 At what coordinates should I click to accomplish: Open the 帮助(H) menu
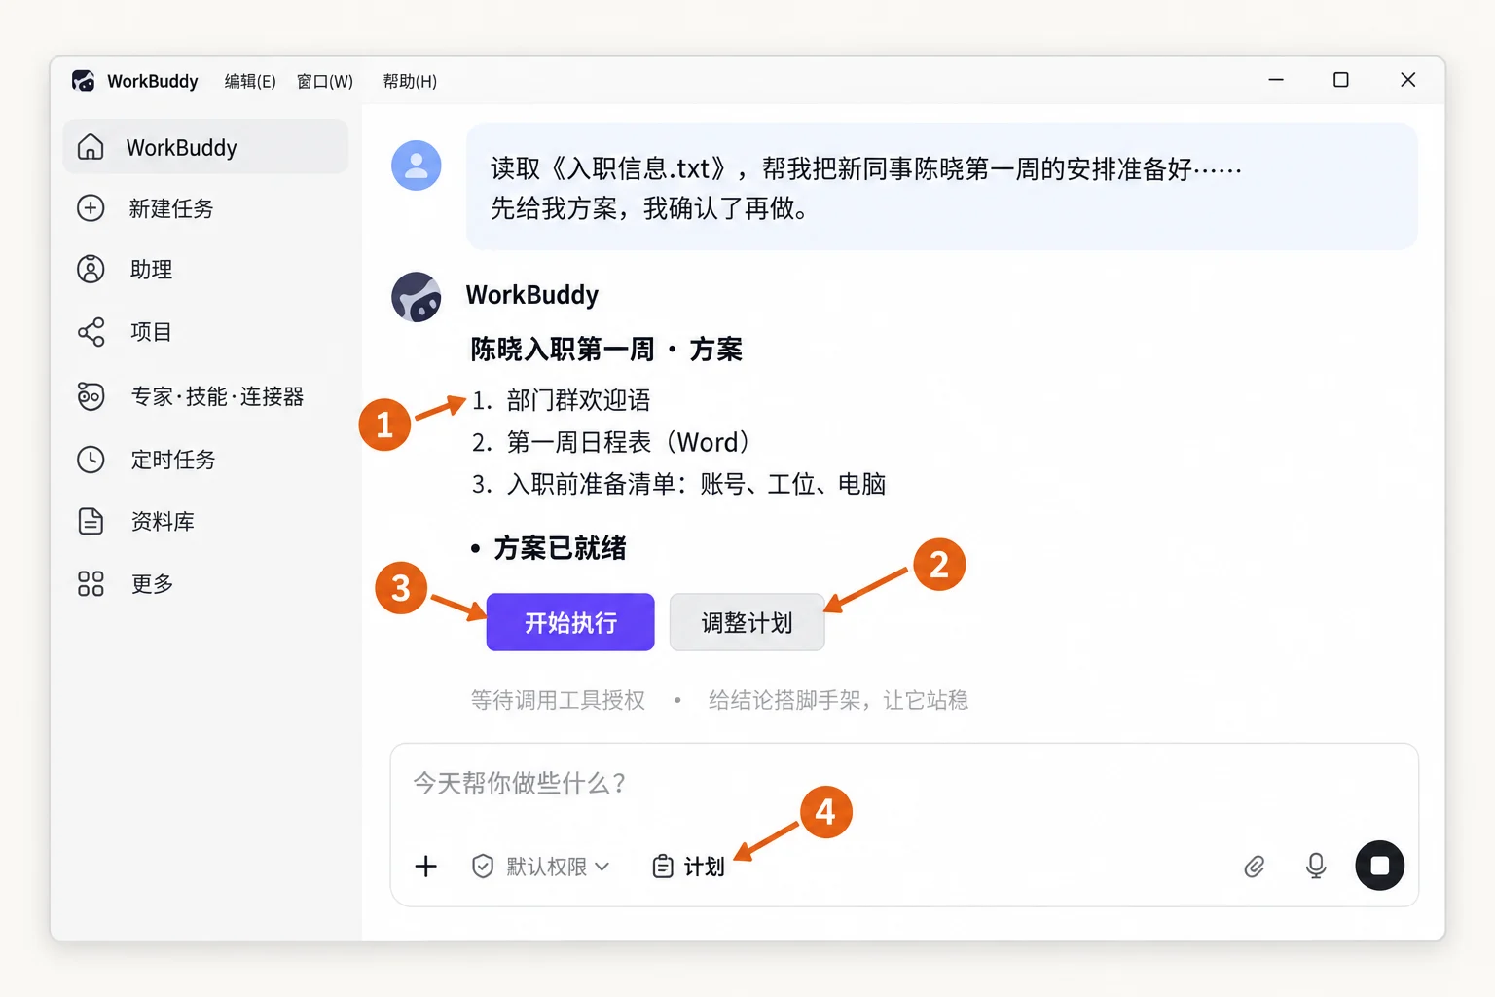point(410,82)
